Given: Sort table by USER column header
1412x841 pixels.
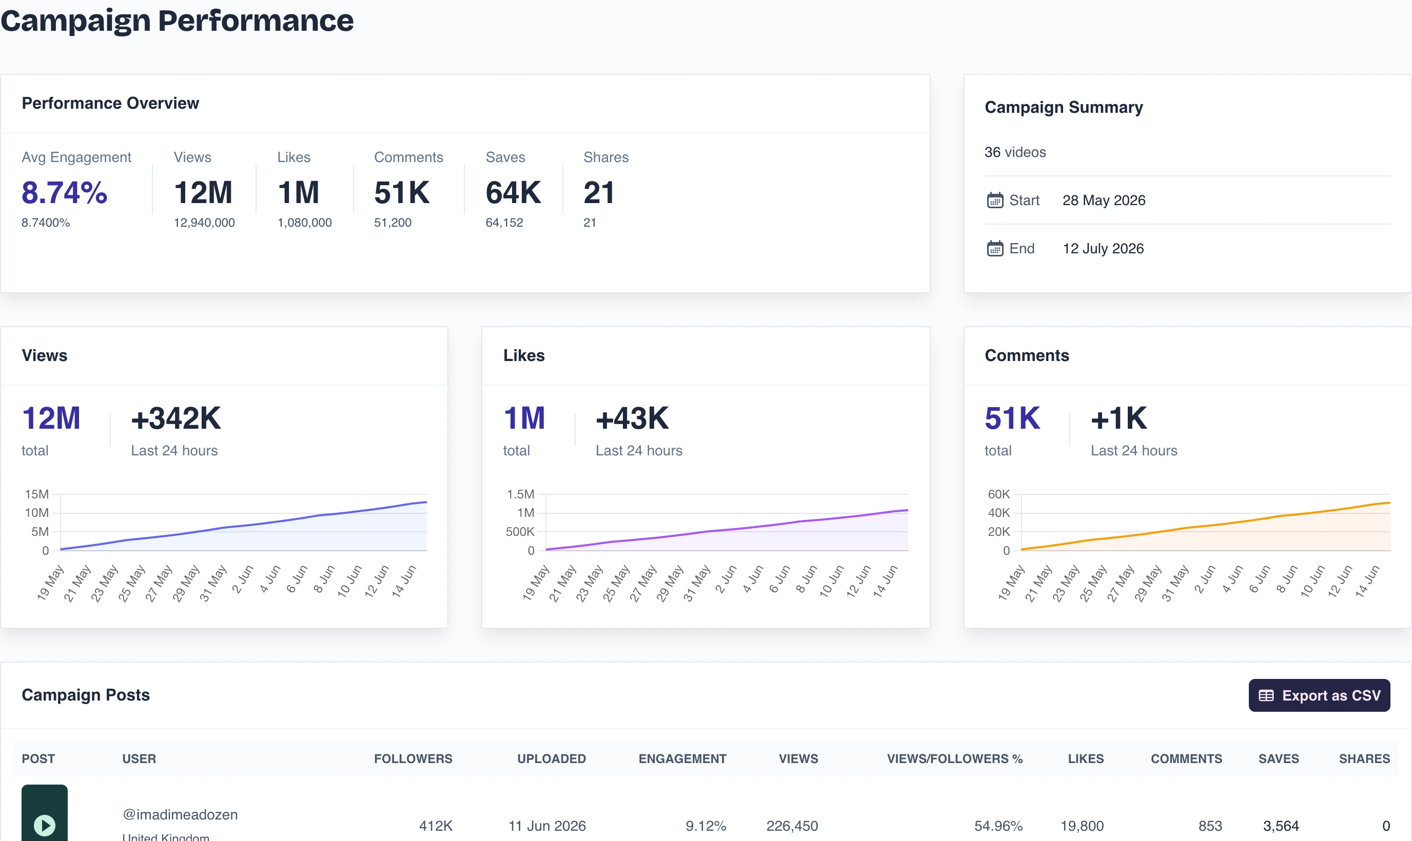Looking at the screenshot, I should (x=139, y=759).
